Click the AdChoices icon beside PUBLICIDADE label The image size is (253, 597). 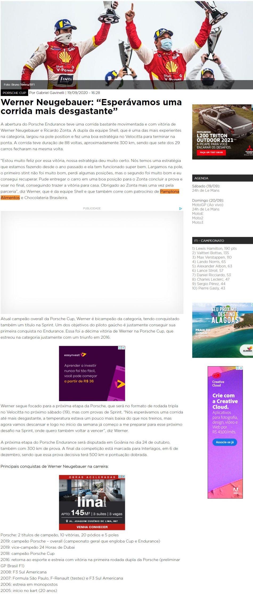coord(181,208)
